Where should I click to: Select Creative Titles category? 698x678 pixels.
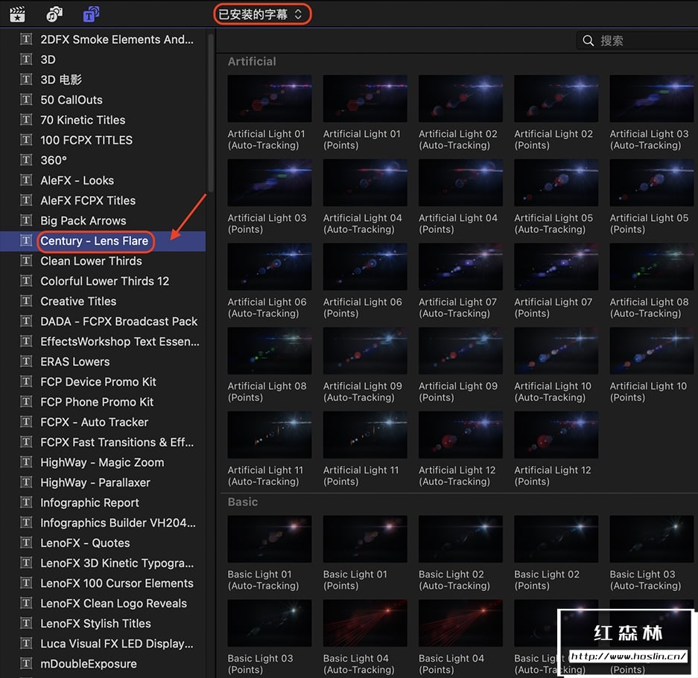(103, 301)
